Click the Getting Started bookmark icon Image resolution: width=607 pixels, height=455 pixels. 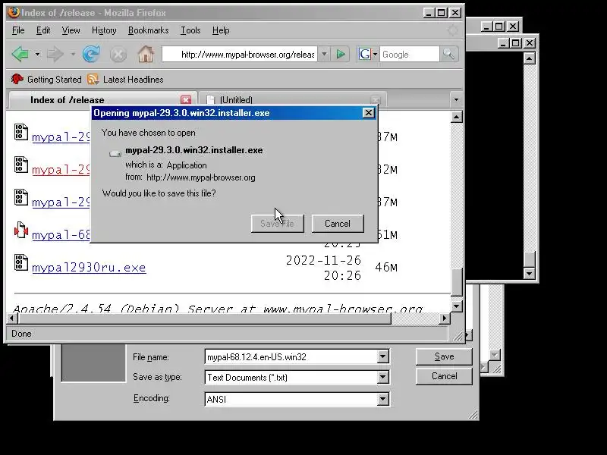point(17,80)
